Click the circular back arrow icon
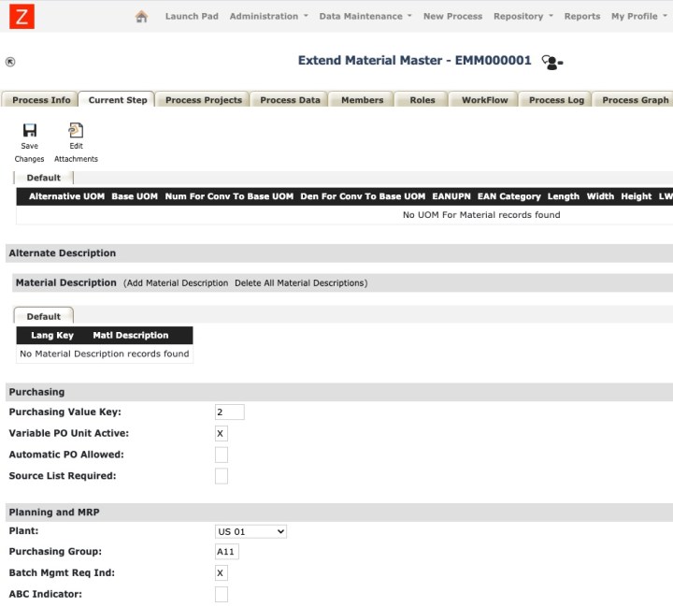This screenshot has height=607, width=673. 10,62
